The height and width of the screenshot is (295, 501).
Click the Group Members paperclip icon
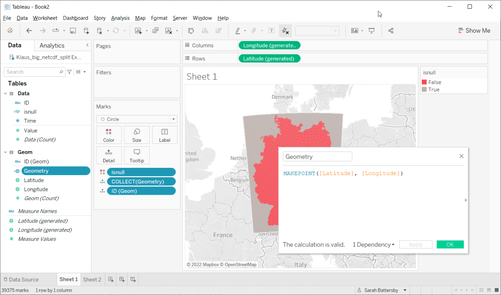(254, 31)
